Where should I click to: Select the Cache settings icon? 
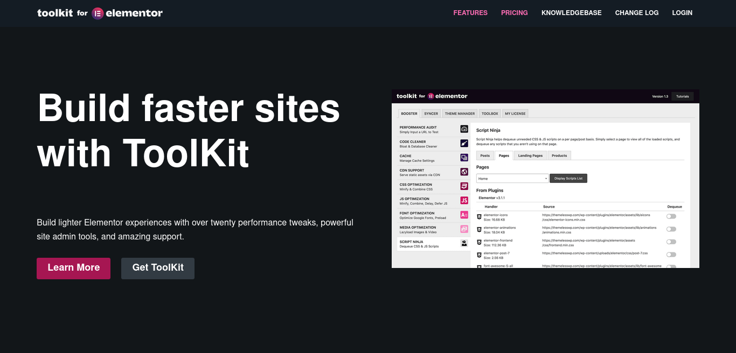coord(464,158)
